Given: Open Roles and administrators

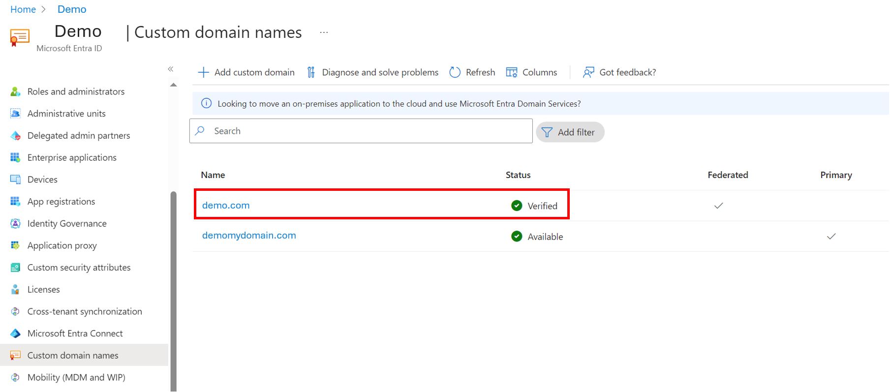Looking at the screenshot, I should click(76, 91).
